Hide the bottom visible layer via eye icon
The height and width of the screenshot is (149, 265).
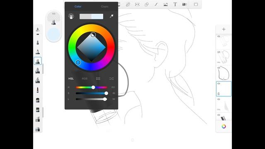tap(219, 115)
